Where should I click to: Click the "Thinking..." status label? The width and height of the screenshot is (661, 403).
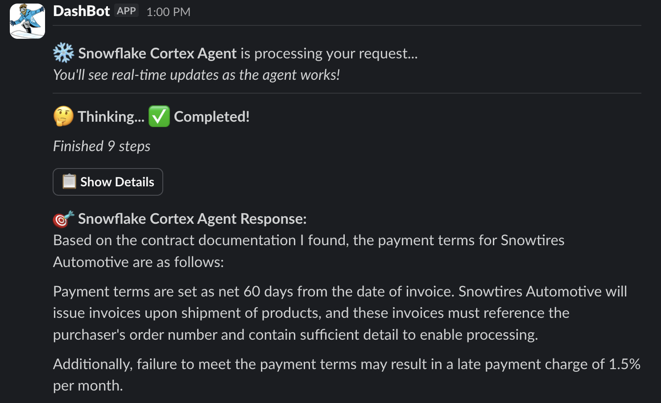111,117
